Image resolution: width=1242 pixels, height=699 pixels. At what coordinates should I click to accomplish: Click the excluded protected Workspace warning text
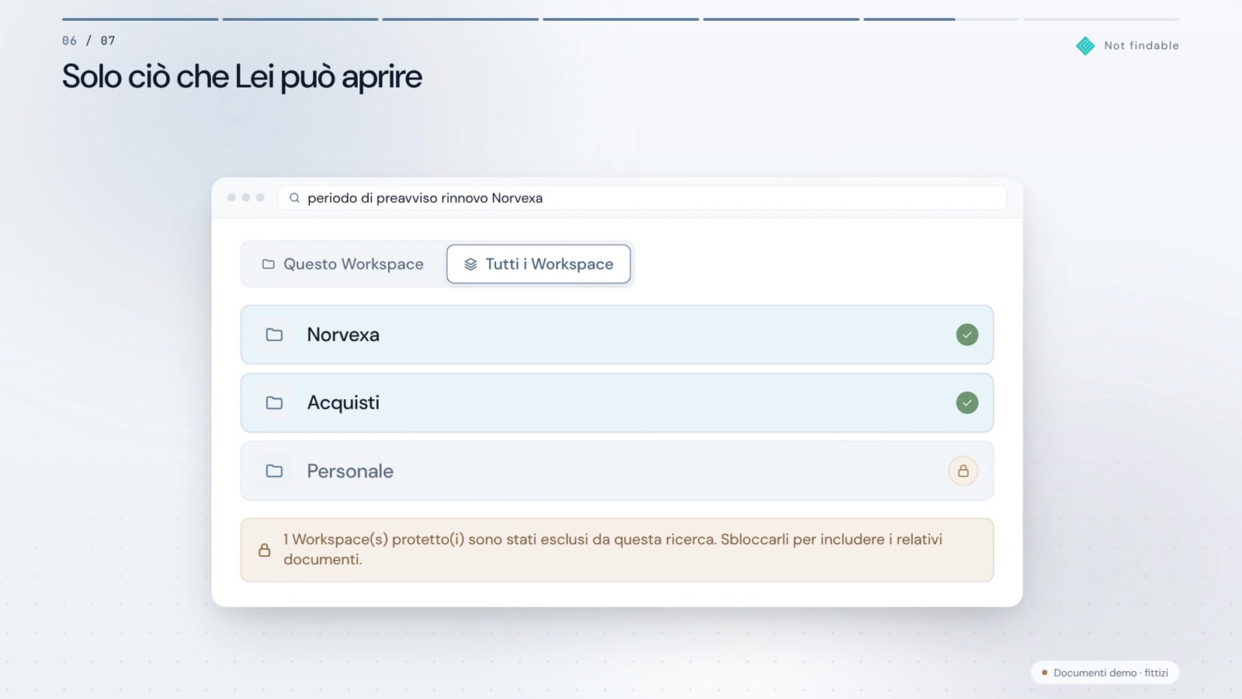pos(613,549)
